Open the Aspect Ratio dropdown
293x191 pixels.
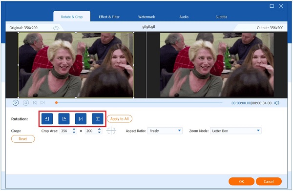[x=165, y=131]
